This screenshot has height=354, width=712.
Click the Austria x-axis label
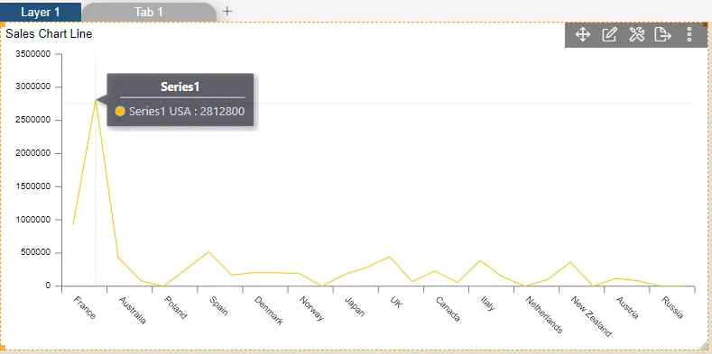click(627, 308)
